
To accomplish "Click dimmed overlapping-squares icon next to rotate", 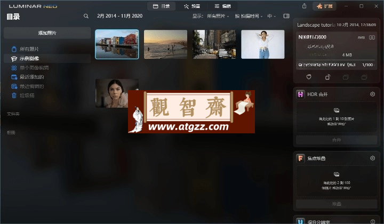I will tap(346, 77).
